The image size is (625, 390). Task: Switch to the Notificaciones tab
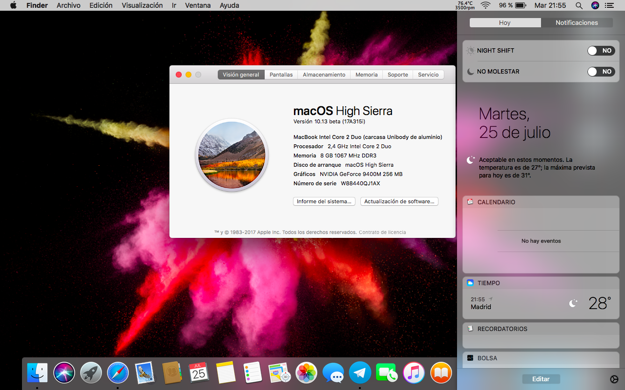click(x=577, y=23)
